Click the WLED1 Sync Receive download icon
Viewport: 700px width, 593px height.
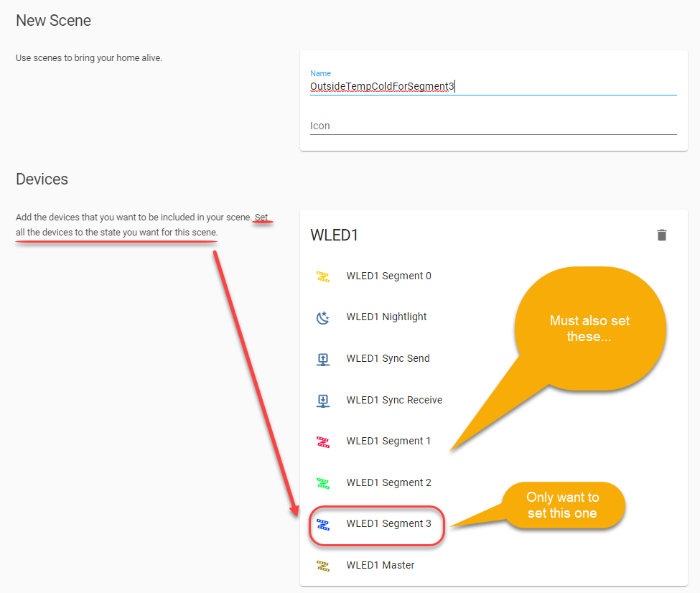tap(323, 400)
